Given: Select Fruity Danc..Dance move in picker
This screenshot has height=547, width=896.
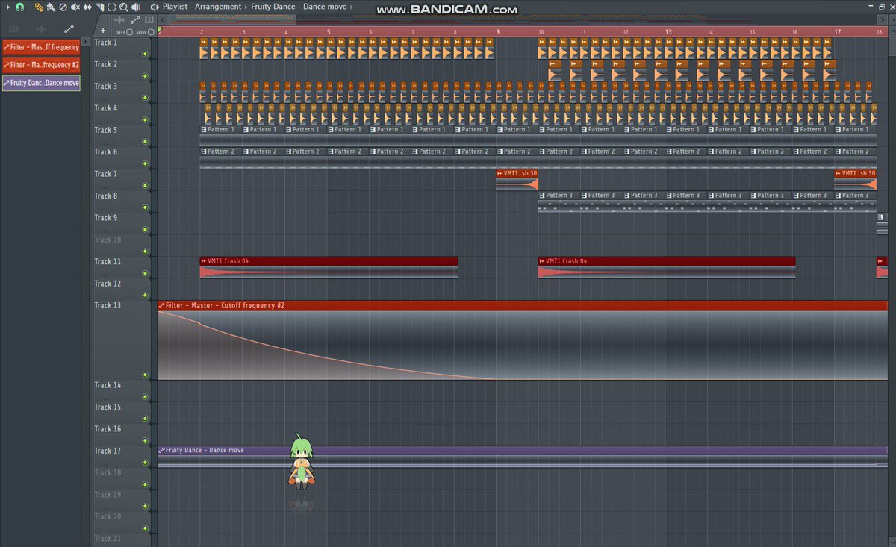Looking at the screenshot, I should click(x=41, y=83).
